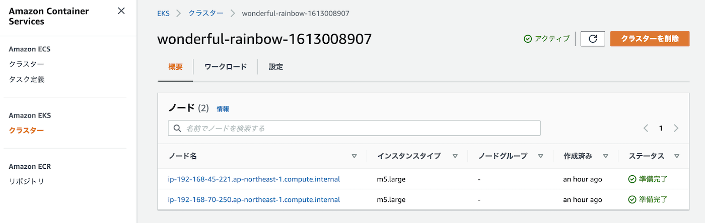Screen dimensions: 705x223
Task: Click 'an hour ago' for ip-192-168-70-250
Action: coord(583,199)
